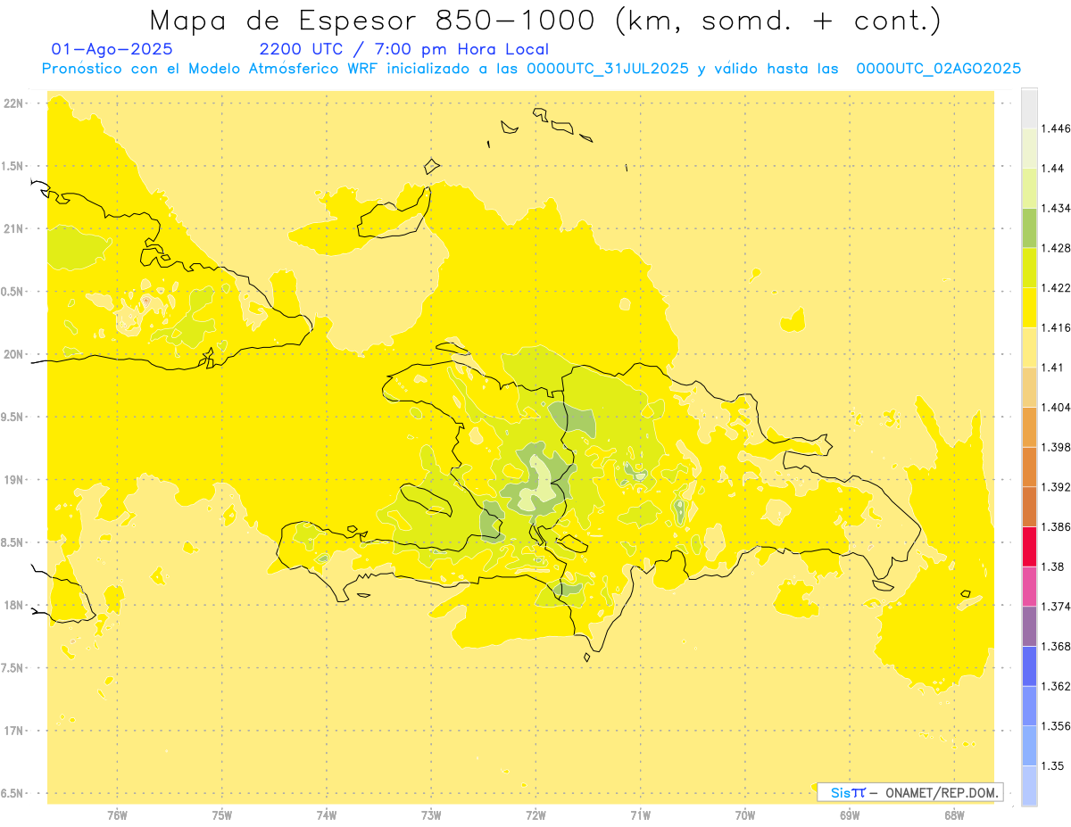The width and height of the screenshot is (1071, 827).
Task: Click the colorbar value '1.35'
Action: [1053, 765]
